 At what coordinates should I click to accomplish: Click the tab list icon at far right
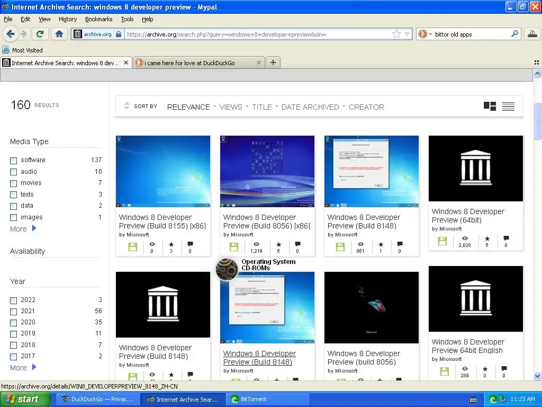click(x=537, y=63)
